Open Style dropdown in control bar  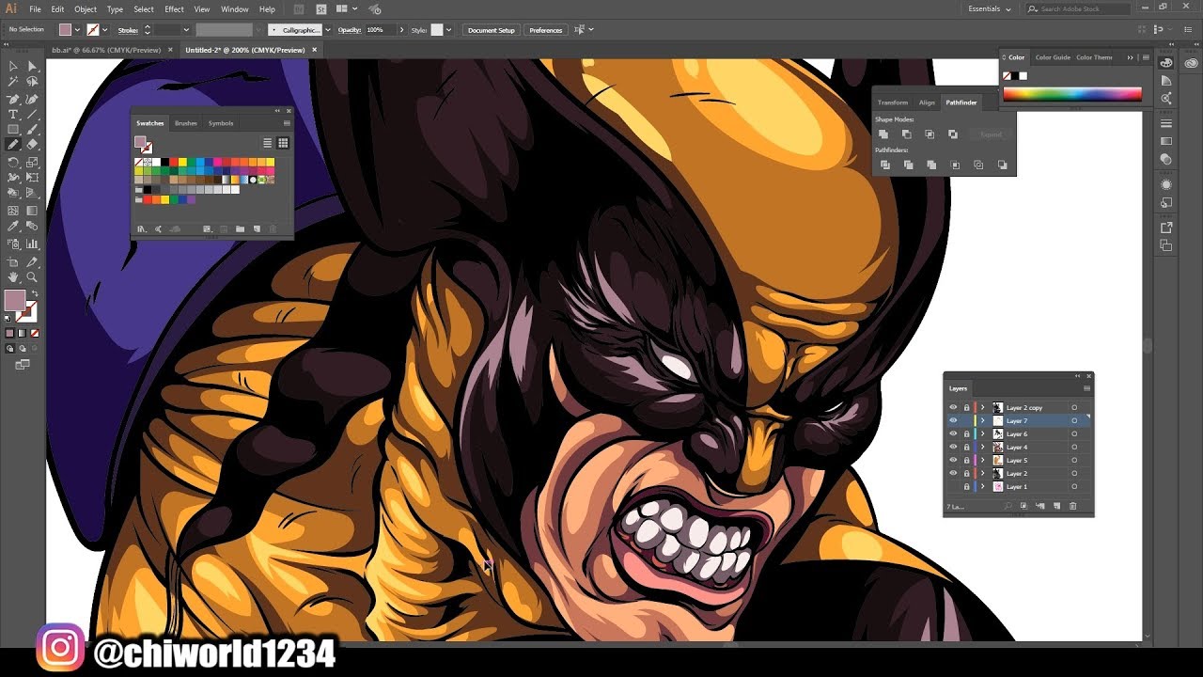tap(449, 30)
